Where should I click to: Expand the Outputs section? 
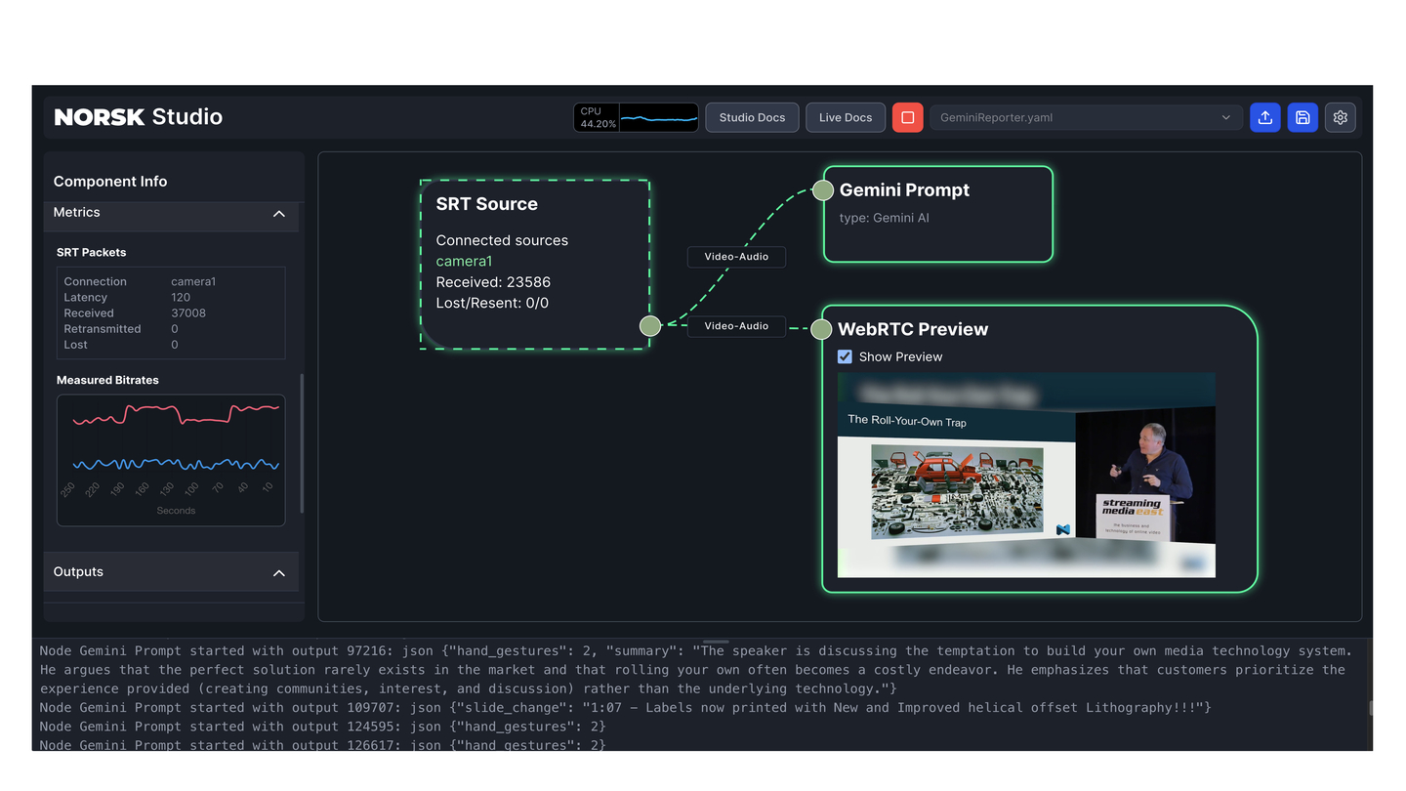278,572
